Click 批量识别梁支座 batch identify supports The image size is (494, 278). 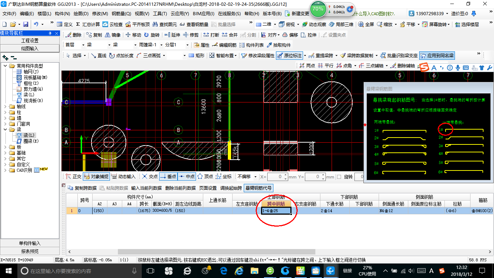tap(399, 55)
